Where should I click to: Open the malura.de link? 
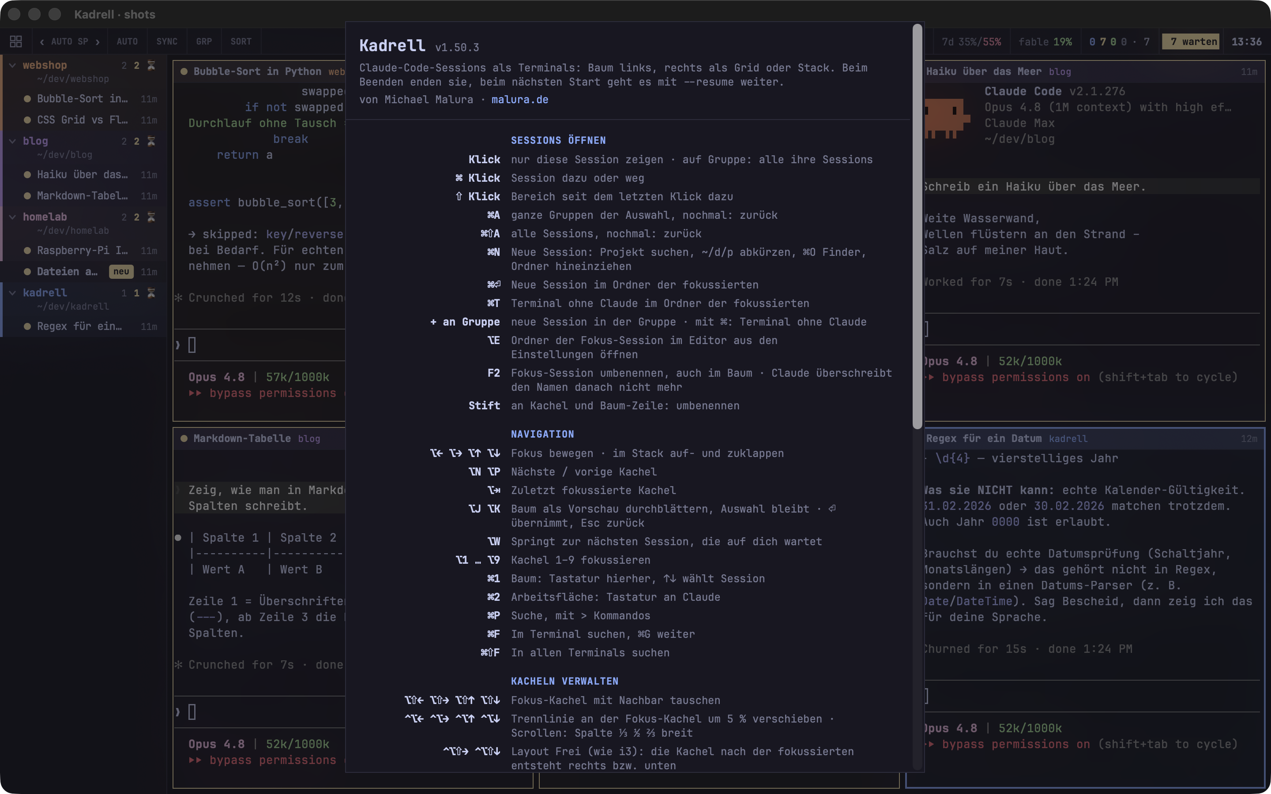pyautogui.click(x=520, y=100)
